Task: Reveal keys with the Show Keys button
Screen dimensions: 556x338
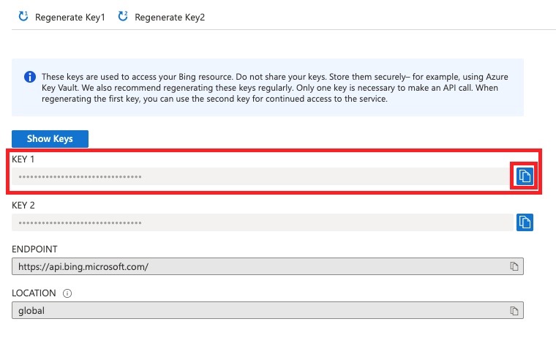Action: click(50, 139)
